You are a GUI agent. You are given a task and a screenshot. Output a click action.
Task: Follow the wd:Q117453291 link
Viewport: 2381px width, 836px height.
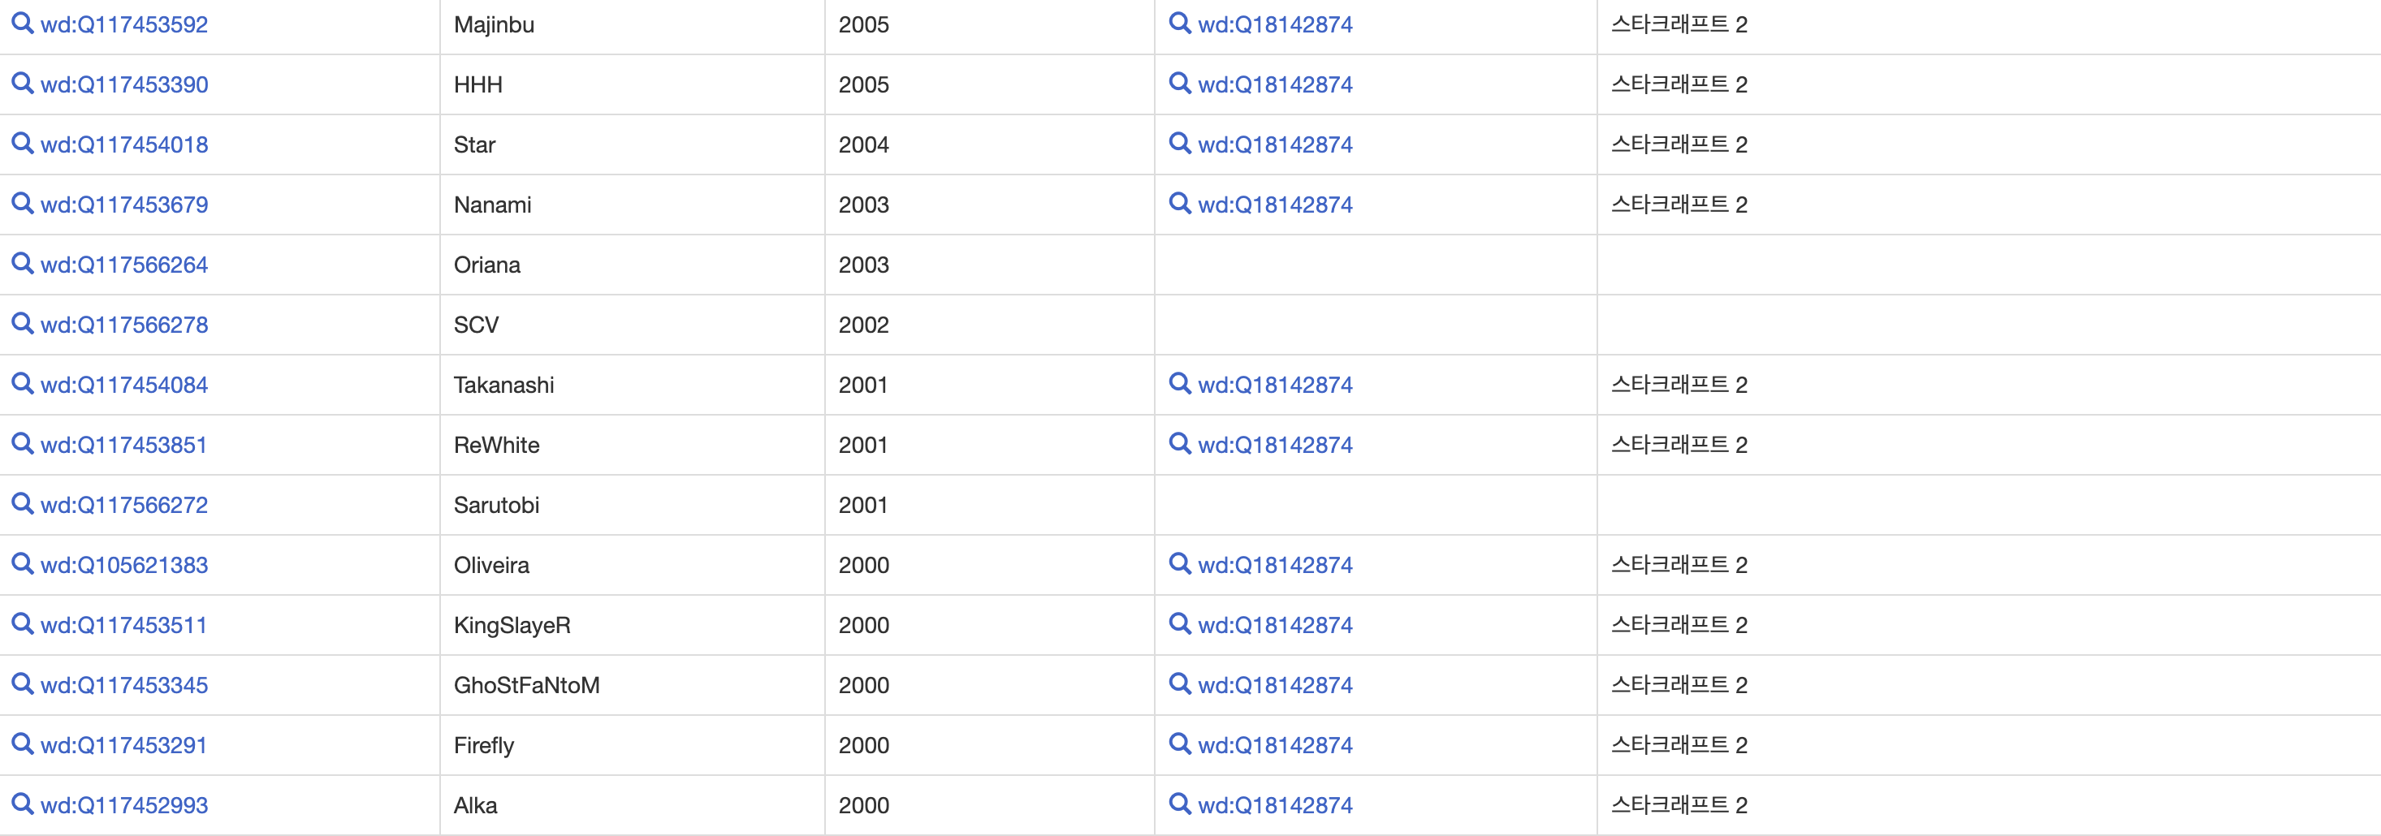124,745
